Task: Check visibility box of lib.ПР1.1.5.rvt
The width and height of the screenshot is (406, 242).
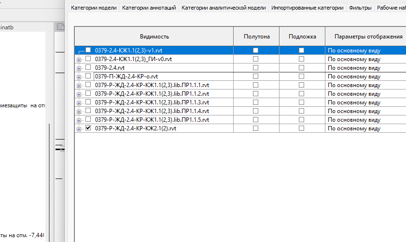Action: (88, 119)
